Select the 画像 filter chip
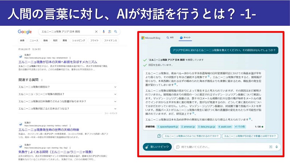 tap(22, 41)
